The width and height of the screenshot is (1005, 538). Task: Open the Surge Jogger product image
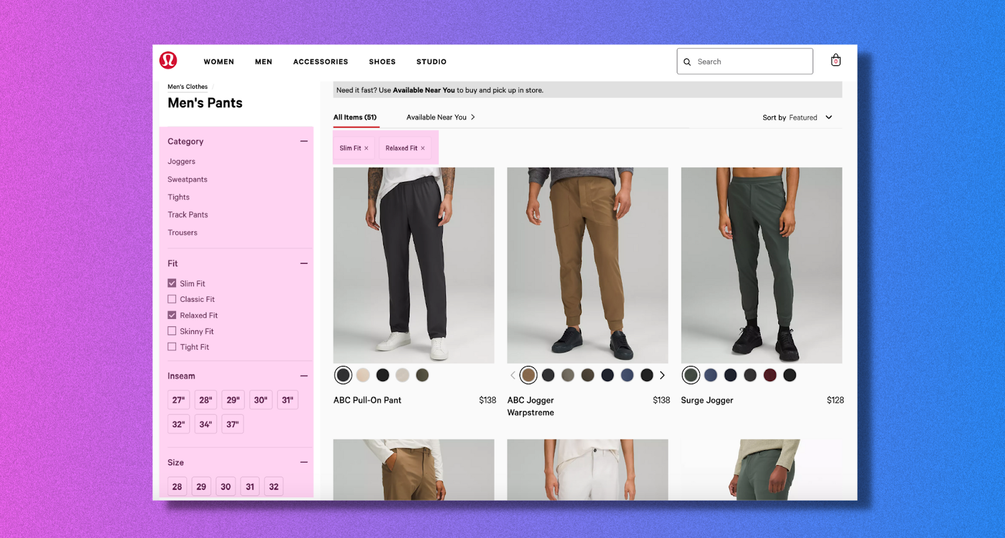[762, 265]
